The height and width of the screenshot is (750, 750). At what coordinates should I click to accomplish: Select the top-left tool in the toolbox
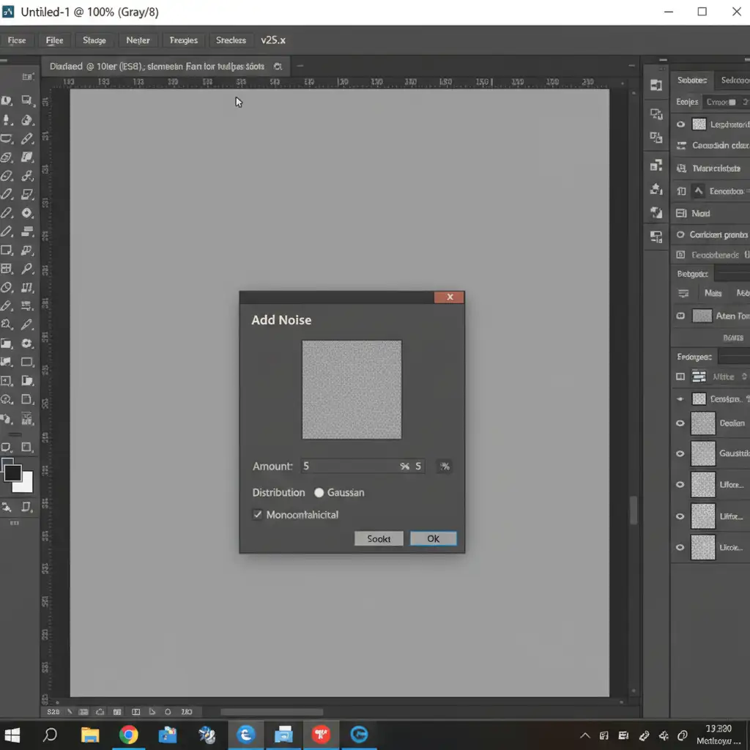[x=7, y=100]
